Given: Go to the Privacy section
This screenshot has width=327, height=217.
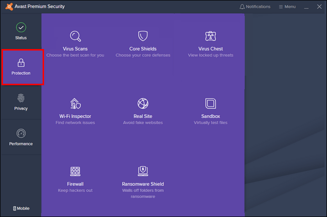Looking at the screenshot, I should [x=21, y=102].
